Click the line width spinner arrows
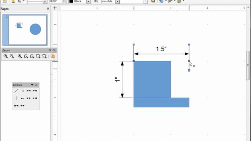This screenshot has width=251, height=141. (x=64, y=2)
